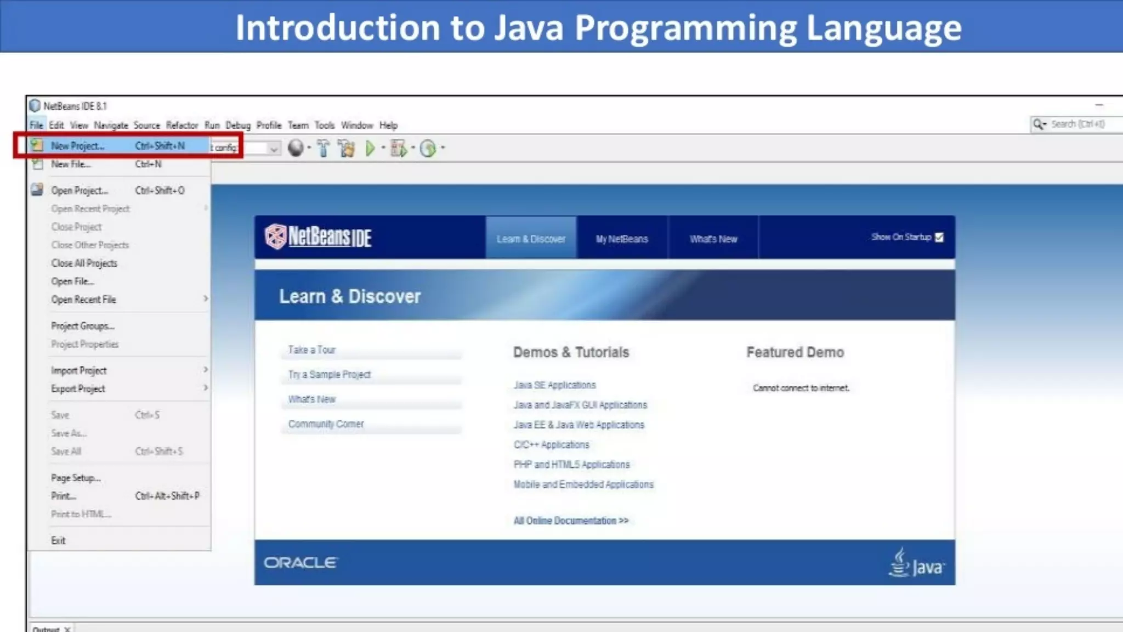Image resolution: width=1123 pixels, height=632 pixels.
Task: Click the Debug Project toolbar icon
Action: tap(399, 148)
